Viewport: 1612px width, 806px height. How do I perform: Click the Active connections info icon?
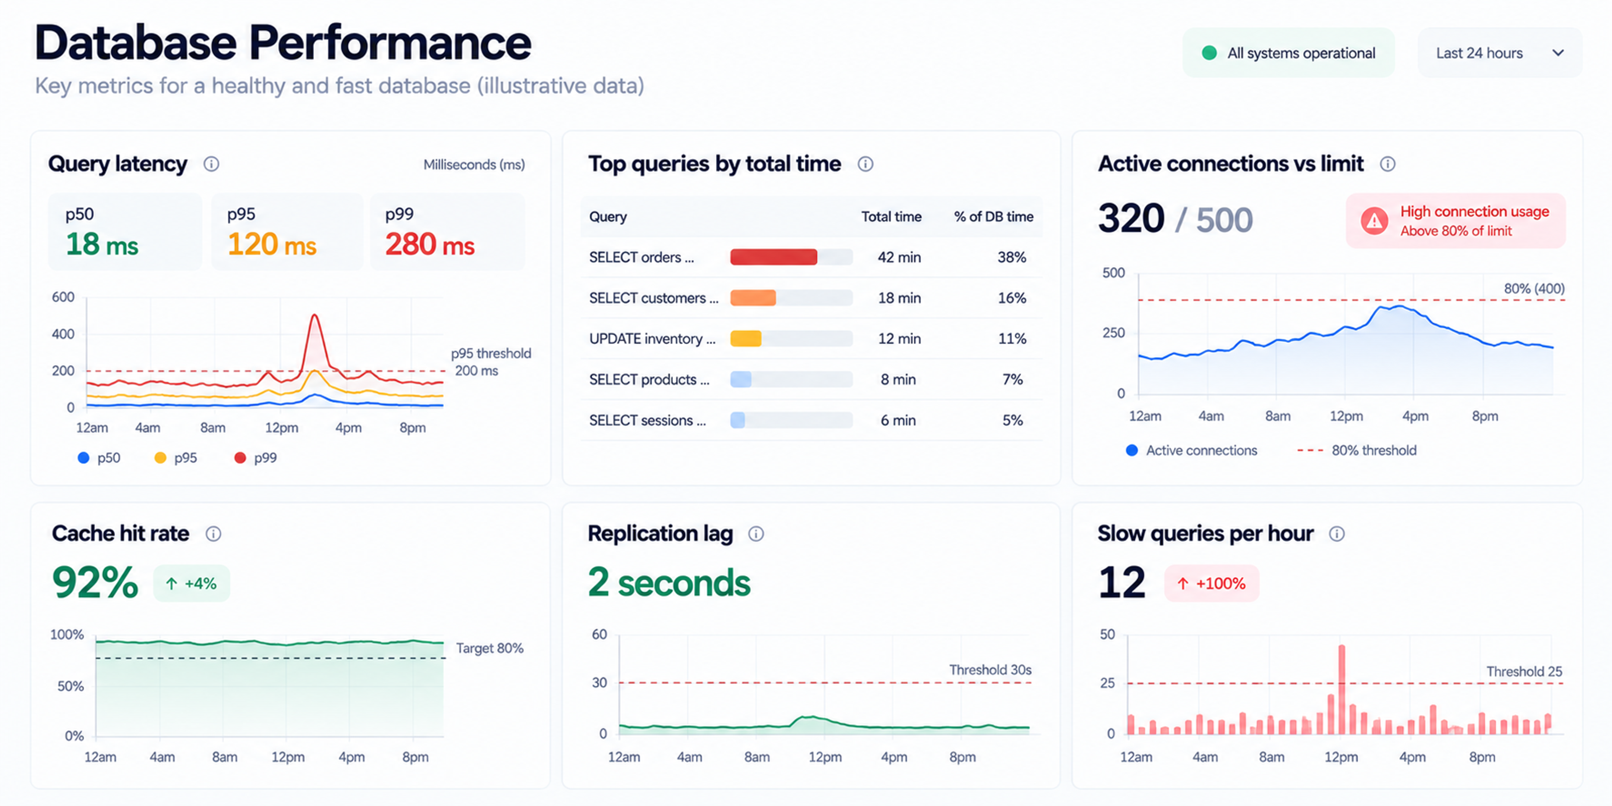(1387, 164)
